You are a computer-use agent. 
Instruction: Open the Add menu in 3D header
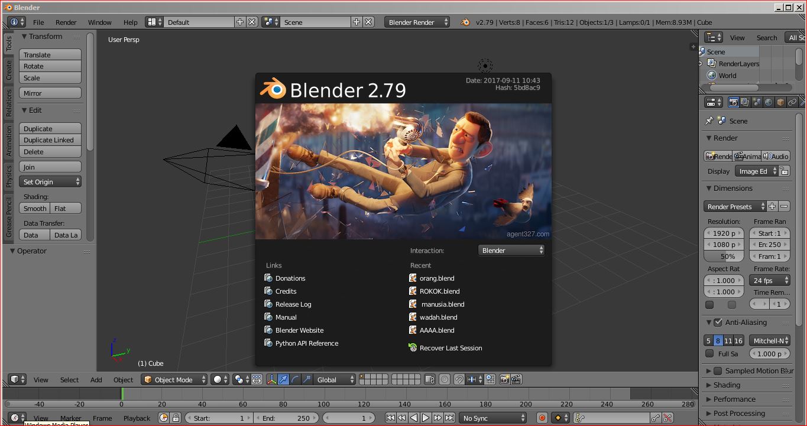pos(96,379)
